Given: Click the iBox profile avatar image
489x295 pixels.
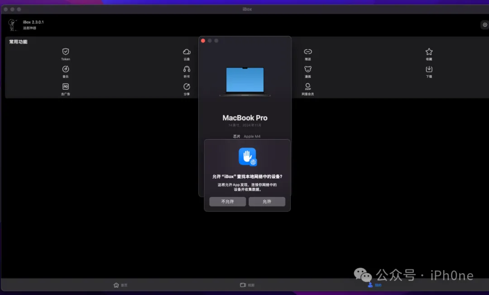Looking at the screenshot, I should (x=12, y=24).
